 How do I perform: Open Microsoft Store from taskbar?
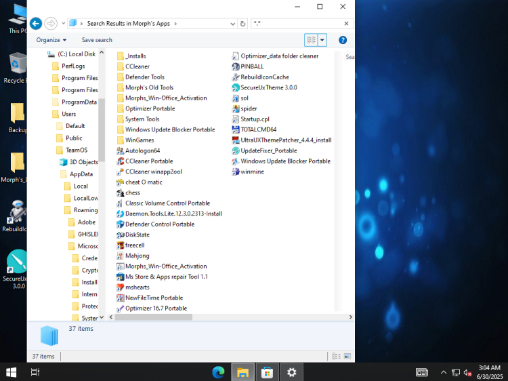coord(267,372)
